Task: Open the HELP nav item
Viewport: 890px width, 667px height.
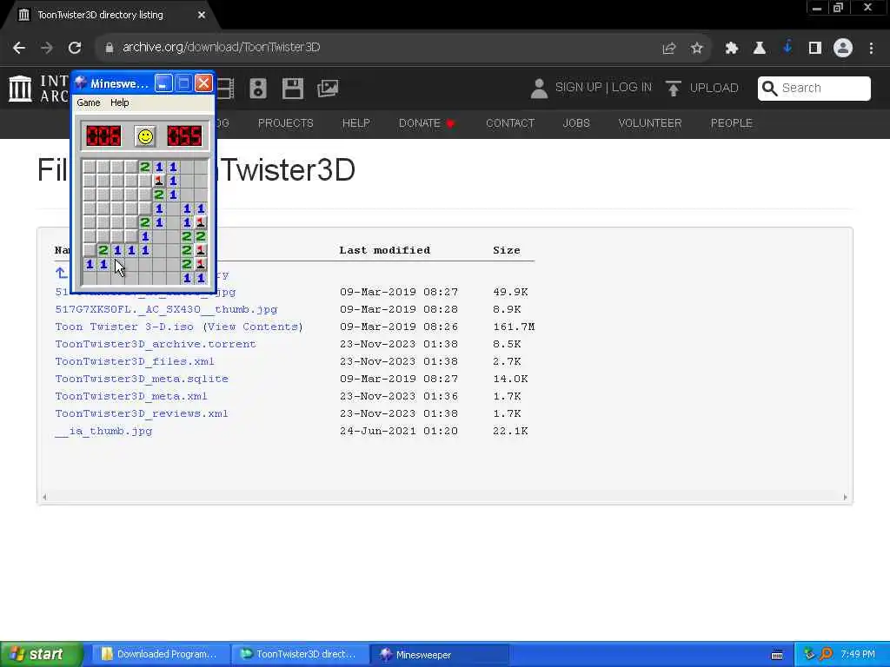Action: [x=355, y=123]
